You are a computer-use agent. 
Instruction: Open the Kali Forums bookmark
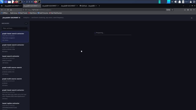tap(43, 13)
